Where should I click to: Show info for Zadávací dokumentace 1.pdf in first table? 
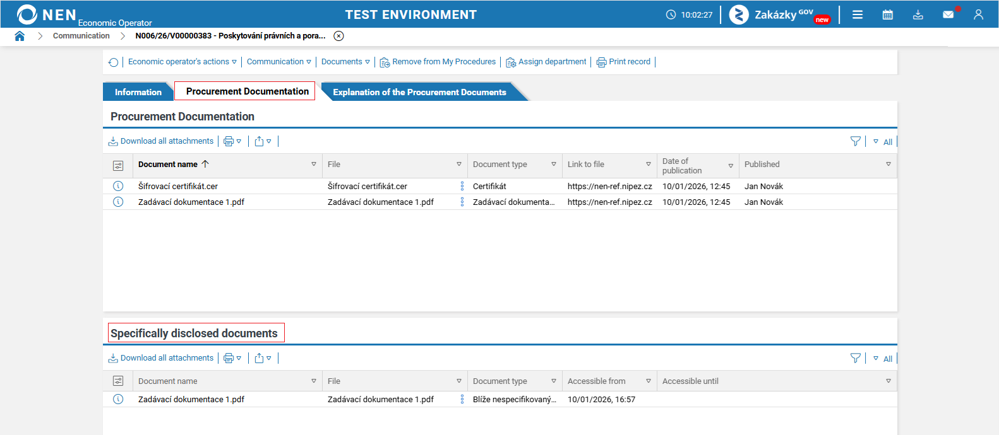point(118,202)
